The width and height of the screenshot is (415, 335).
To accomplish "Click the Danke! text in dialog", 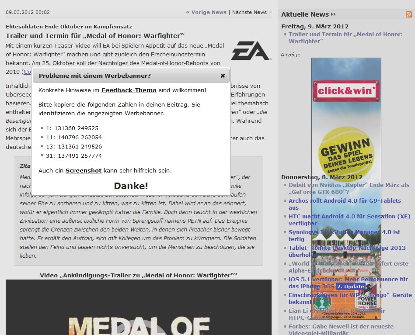I will pos(131,186).
